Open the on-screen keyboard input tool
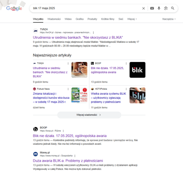183x174 pixels. 152,8
